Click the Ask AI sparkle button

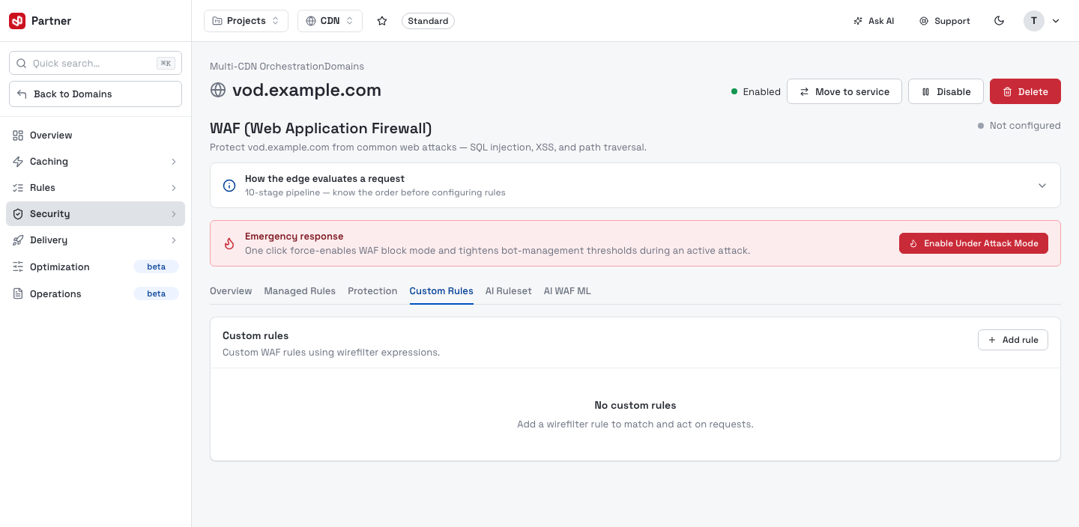click(x=874, y=21)
